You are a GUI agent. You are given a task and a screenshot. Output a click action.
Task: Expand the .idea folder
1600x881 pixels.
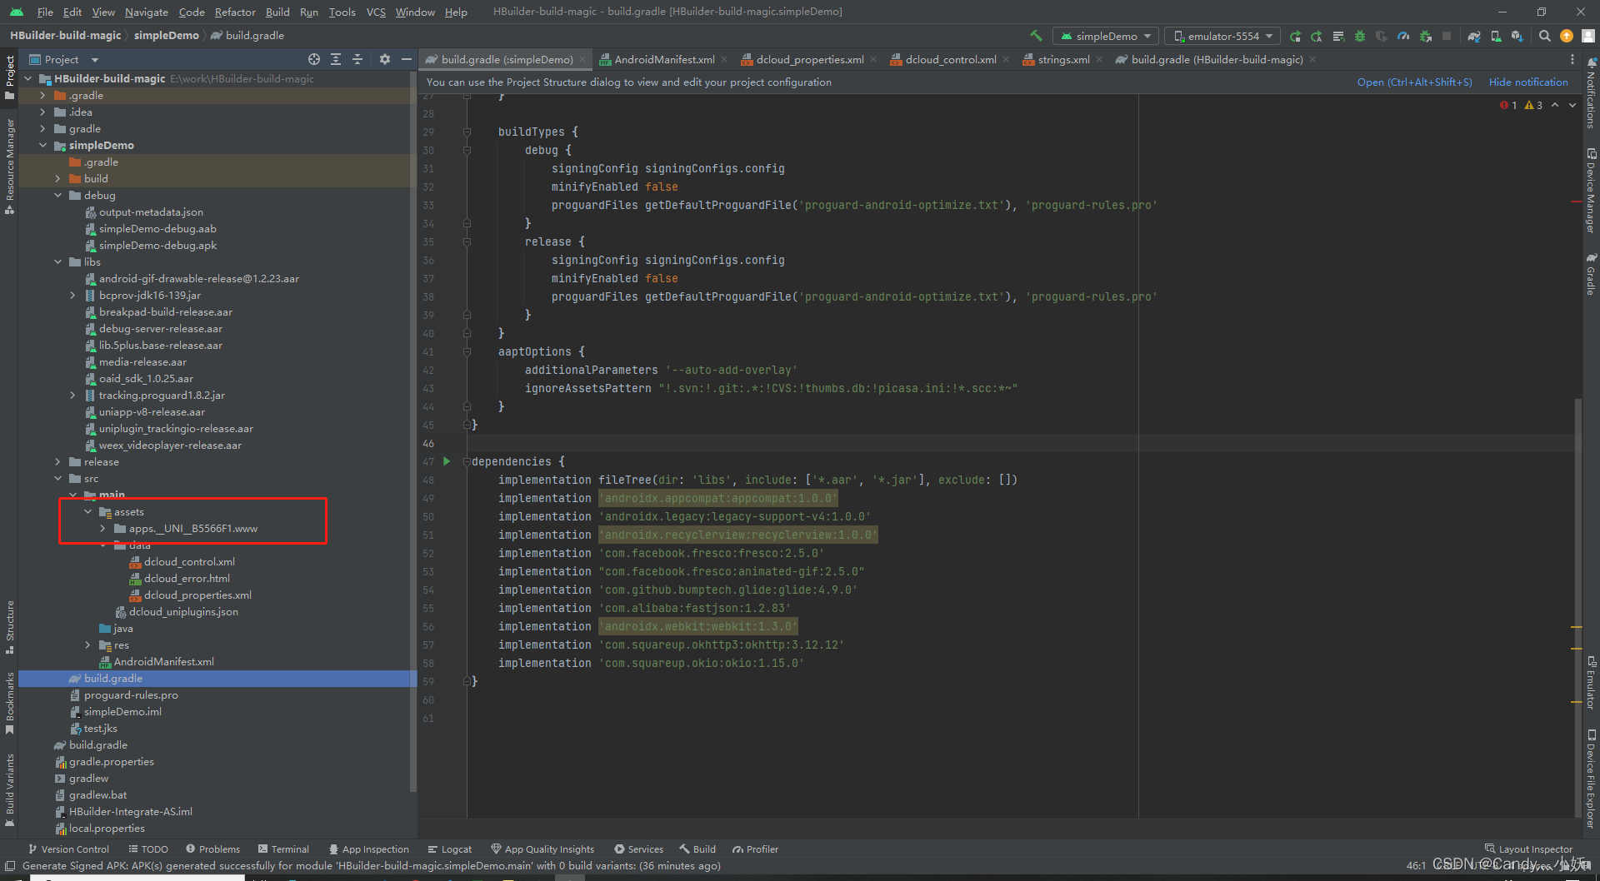pyautogui.click(x=43, y=112)
